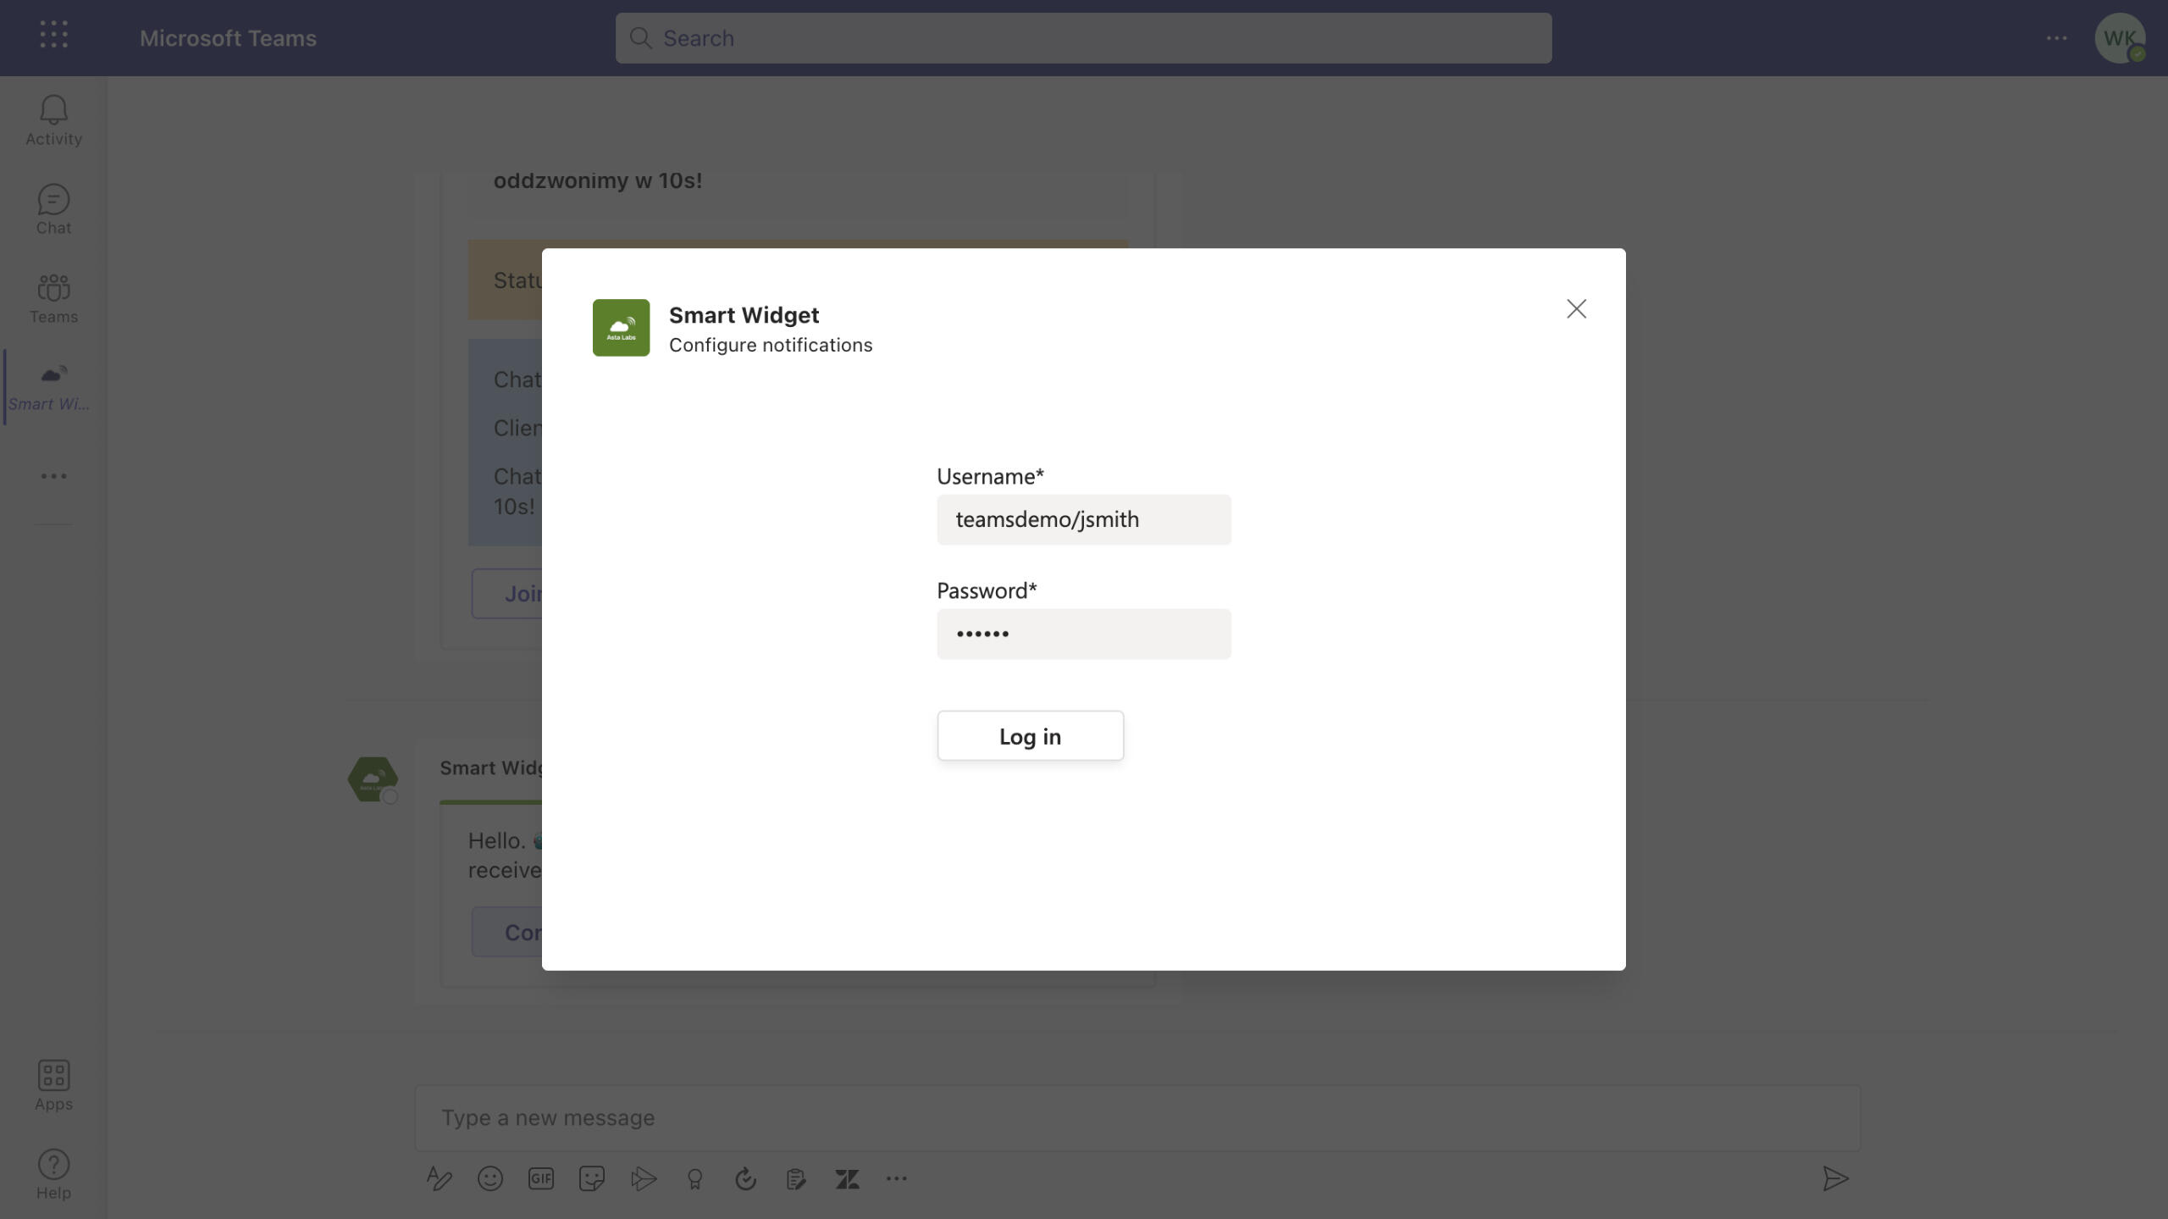Click the Microsoft Teams title text
The image size is (2168, 1219).
pyautogui.click(x=228, y=38)
